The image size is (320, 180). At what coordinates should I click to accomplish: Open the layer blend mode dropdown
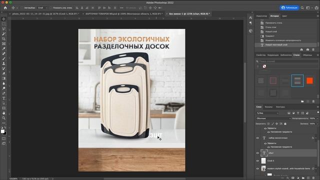273,118
